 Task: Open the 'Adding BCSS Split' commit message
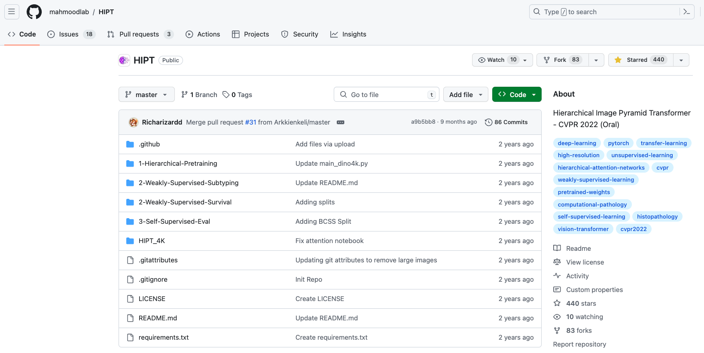tap(323, 222)
